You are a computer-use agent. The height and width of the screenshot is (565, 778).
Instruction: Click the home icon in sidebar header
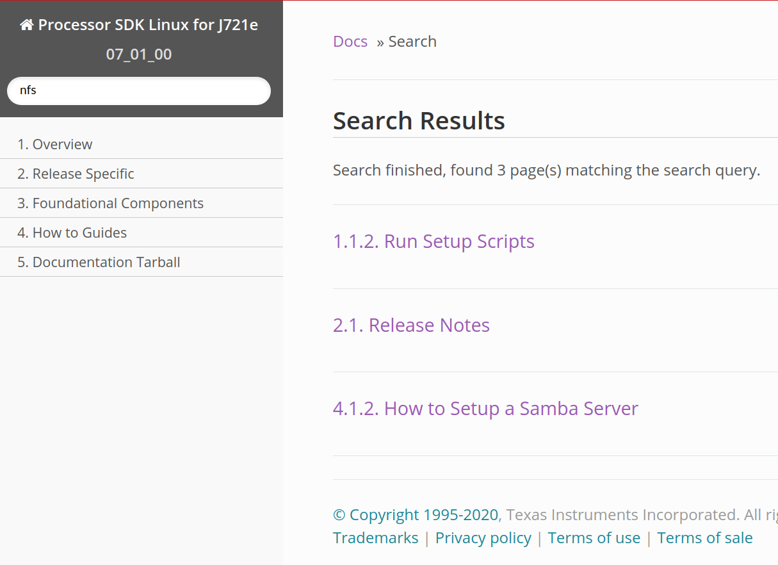pyautogui.click(x=27, y=25)
